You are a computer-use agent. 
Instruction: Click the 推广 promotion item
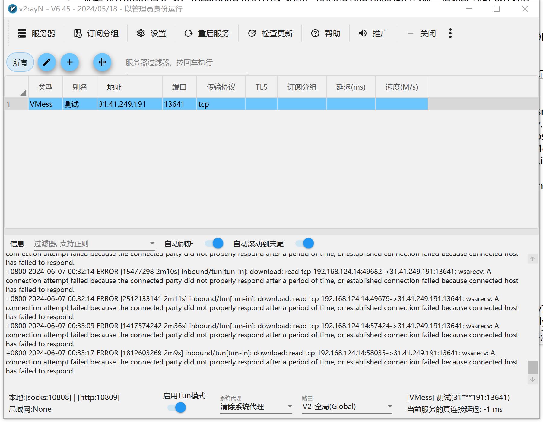tap(373, 33)
